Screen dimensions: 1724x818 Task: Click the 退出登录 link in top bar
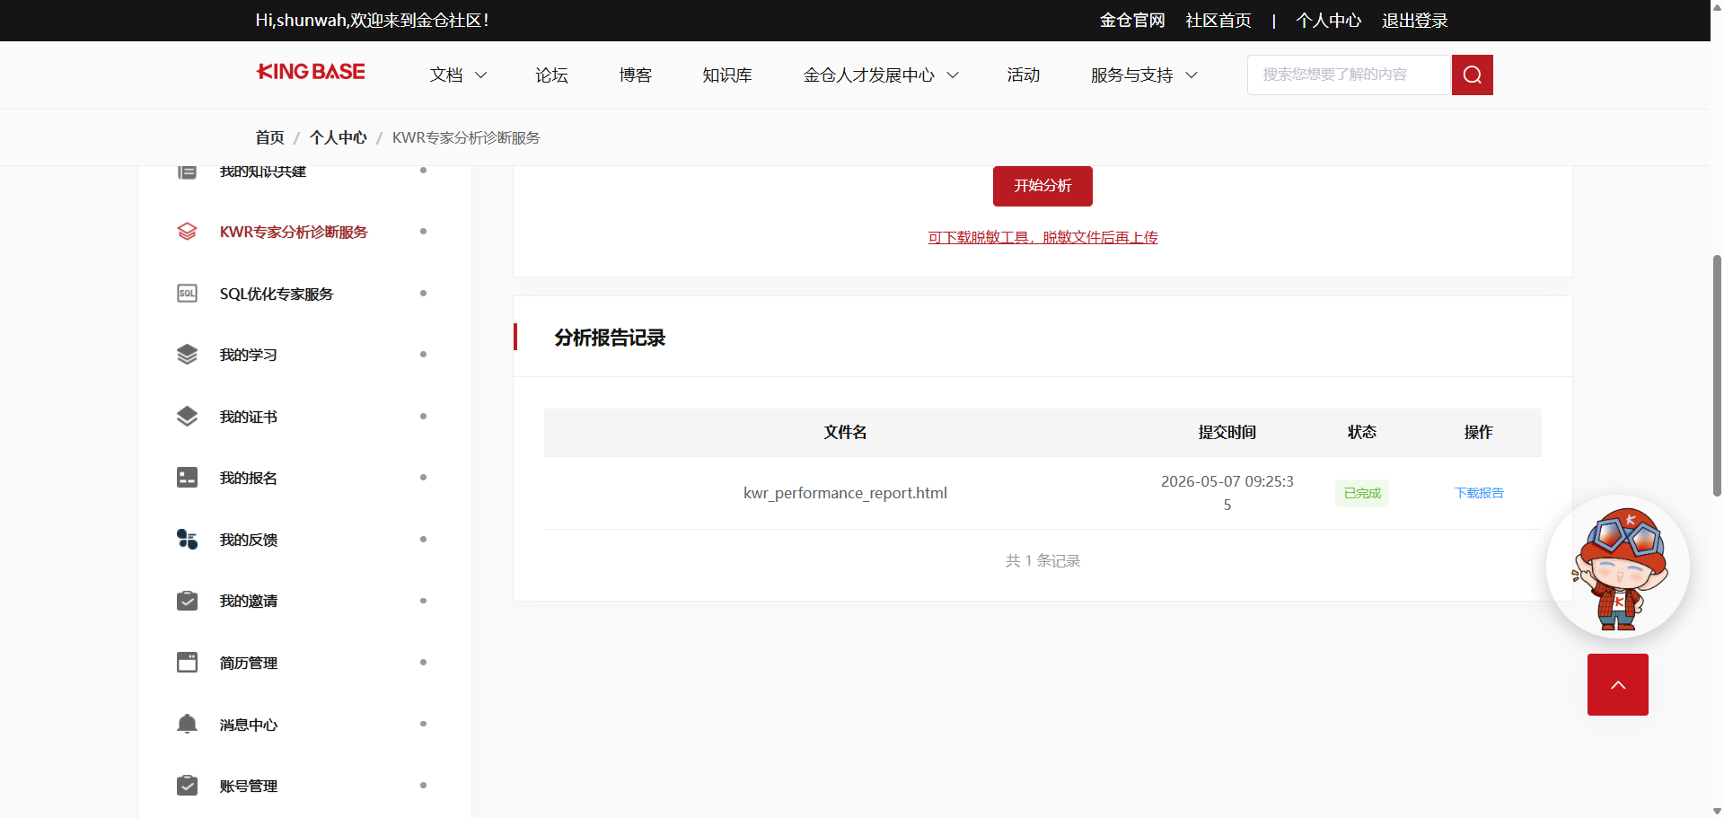point(1414,21)
